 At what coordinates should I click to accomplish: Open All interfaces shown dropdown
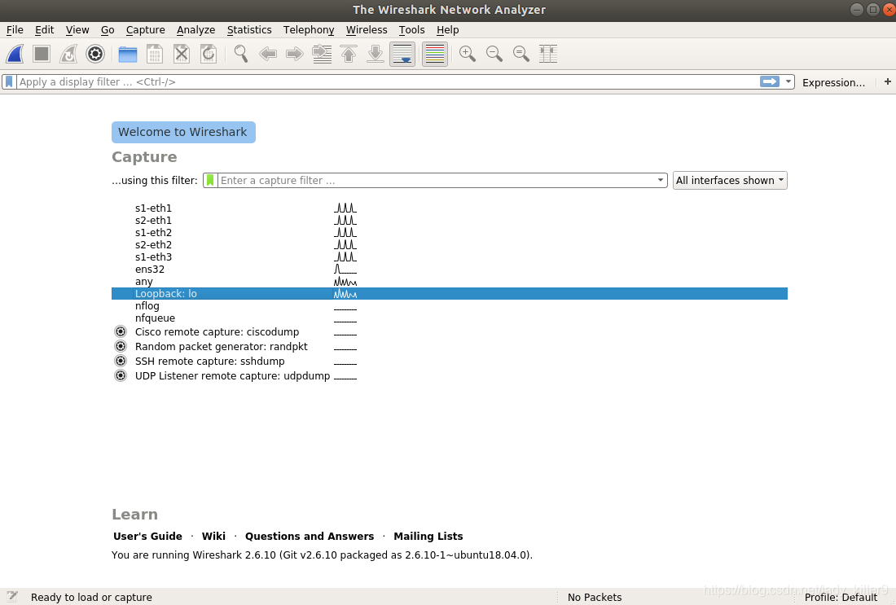[x=730, y=181]
